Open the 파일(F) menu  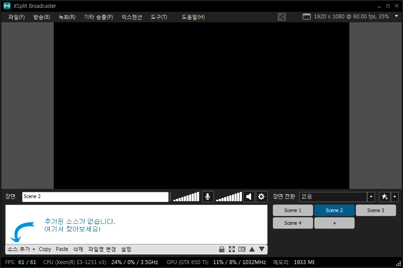17,17
